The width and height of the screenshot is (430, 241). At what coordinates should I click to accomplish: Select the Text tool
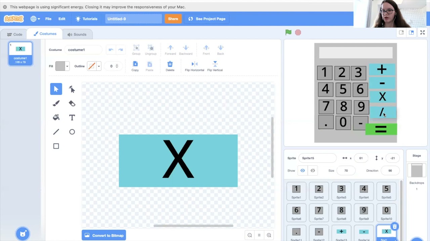click(72, 117)
